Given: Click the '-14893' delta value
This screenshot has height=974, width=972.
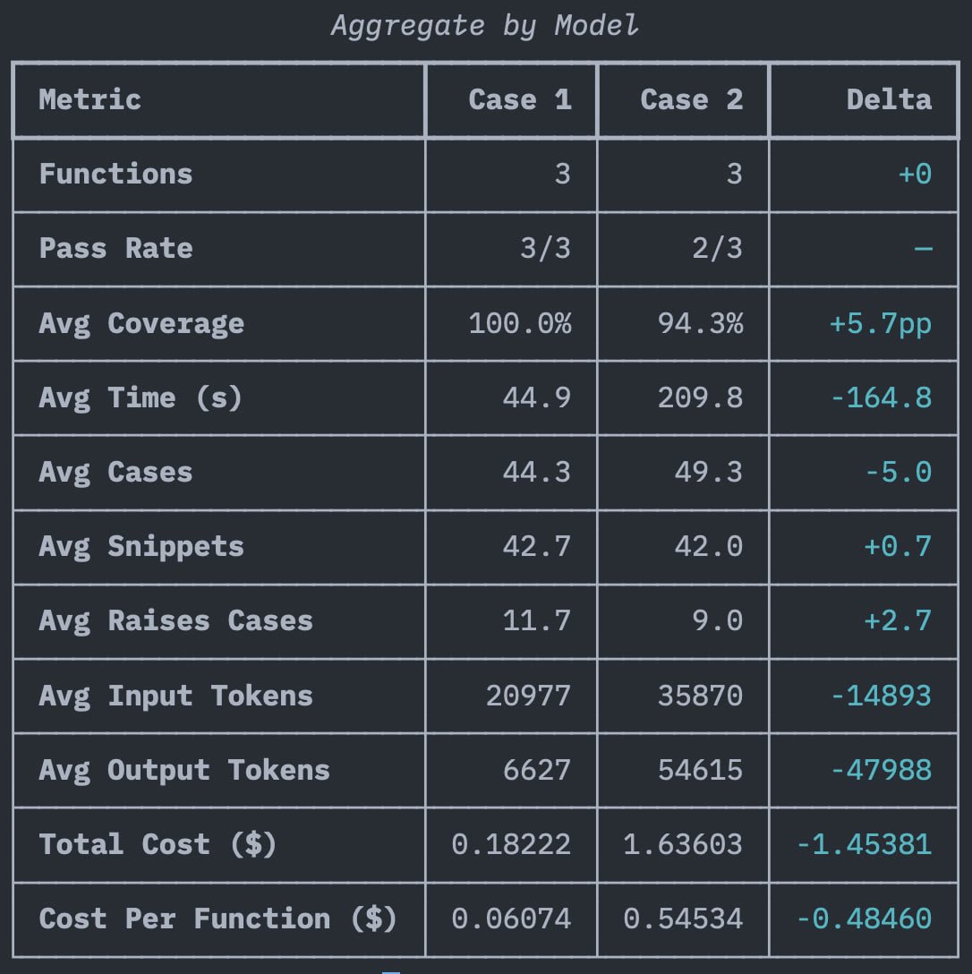Looking at the screenshot, I should pyautogui.click(x=882, y=696).
